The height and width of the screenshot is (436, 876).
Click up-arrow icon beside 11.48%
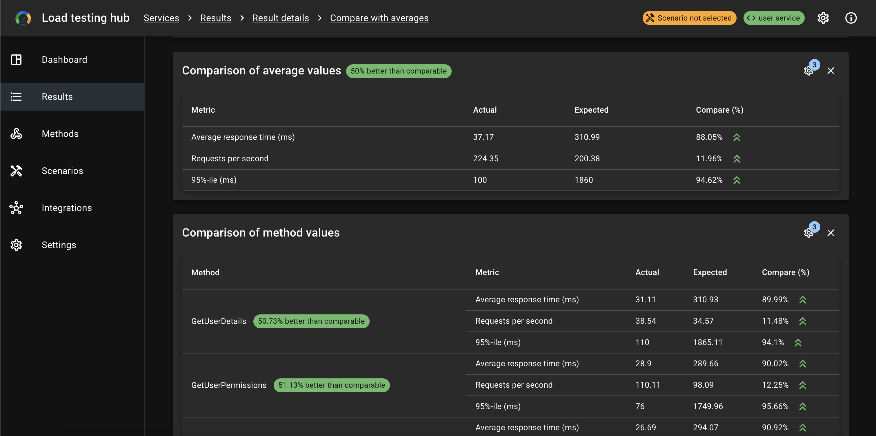pos(803,321)
